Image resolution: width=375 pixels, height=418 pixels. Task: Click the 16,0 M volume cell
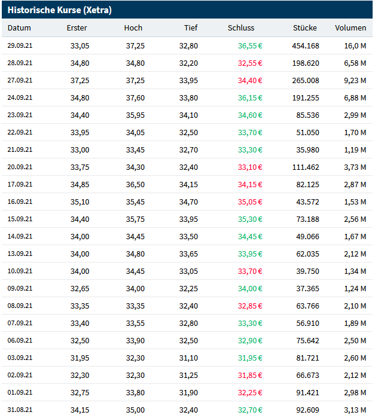tap(355, 45)
